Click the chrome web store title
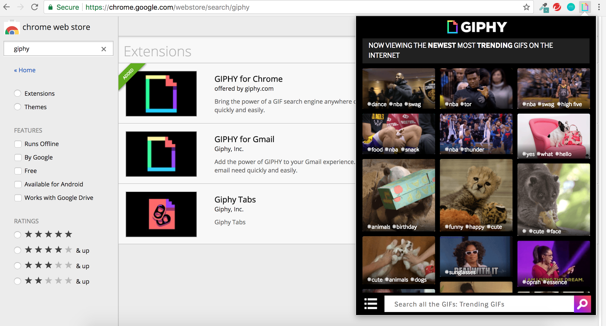The height and width of the screenshot is (326, 606). pos(56,27)
